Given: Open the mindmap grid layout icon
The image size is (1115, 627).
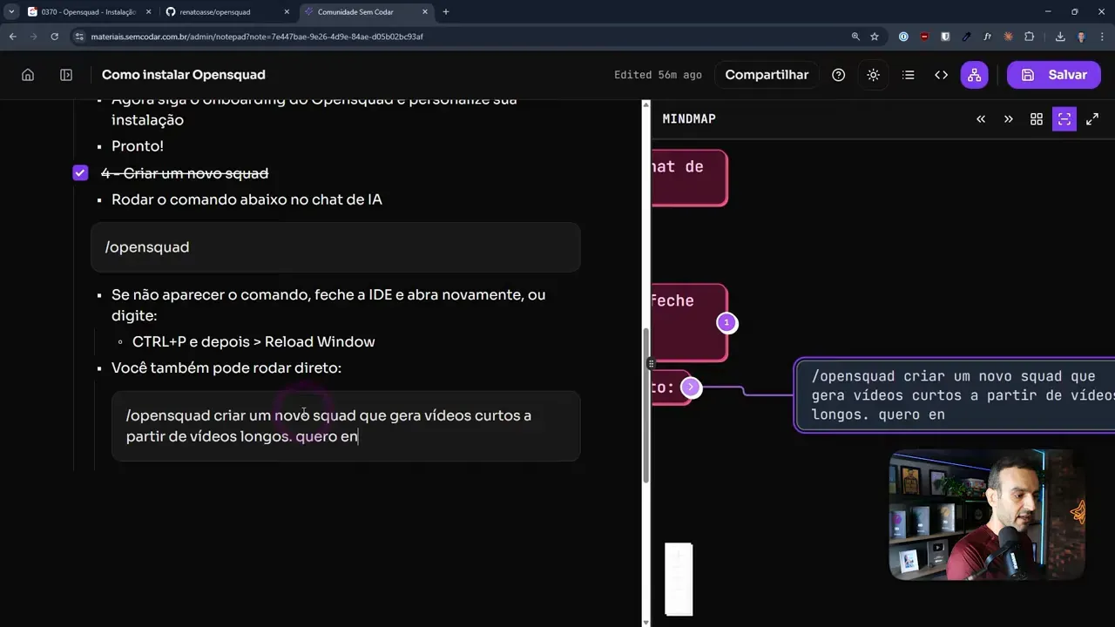Looking at the screenshot, I should 1036,119.
